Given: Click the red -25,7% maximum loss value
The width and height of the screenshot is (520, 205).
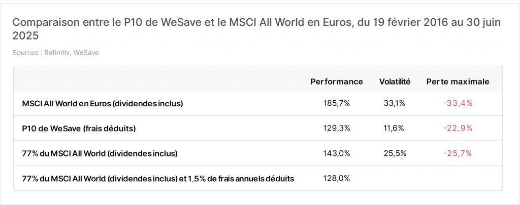Looking at the screenshot, I should point(458,154).
